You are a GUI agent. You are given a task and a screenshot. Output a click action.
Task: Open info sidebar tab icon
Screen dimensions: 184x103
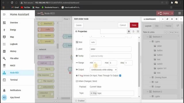pyautogui.click(x=163, y=19)
